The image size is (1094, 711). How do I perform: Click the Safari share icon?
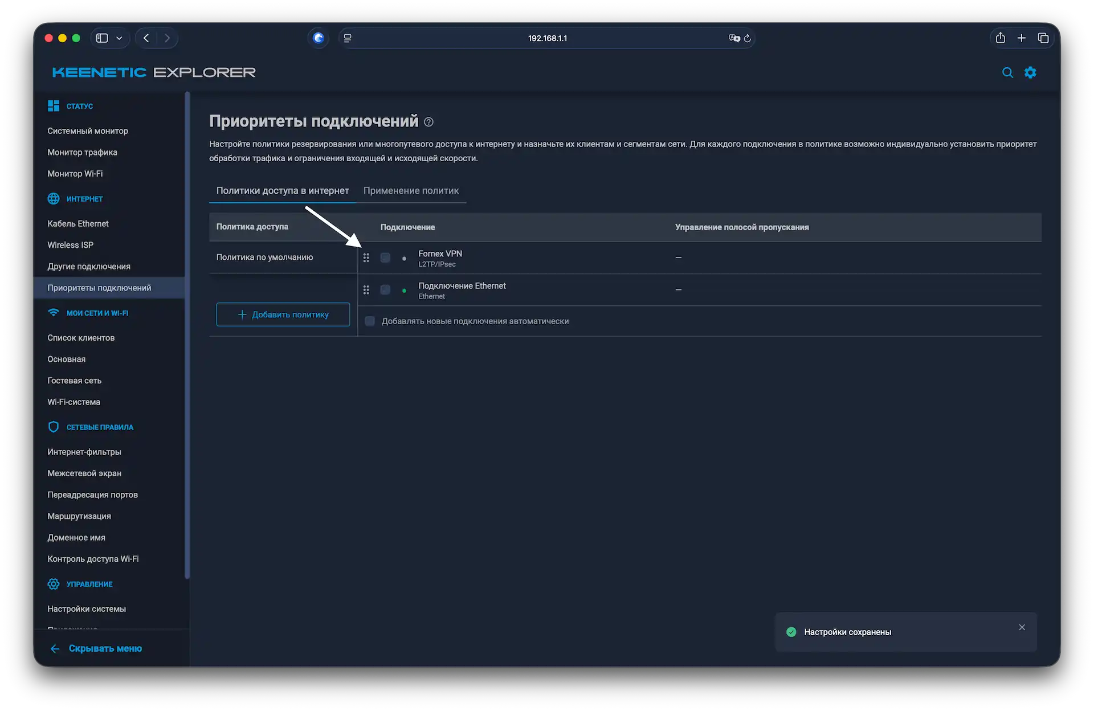(x=1001, y=38)
